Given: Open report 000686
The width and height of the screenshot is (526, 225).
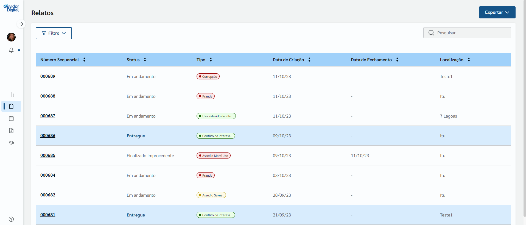Looking at the screenshot, I should 48,136.
